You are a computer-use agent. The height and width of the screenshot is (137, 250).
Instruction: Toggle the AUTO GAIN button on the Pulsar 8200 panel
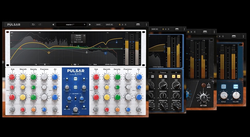click(x=75, y=87)
